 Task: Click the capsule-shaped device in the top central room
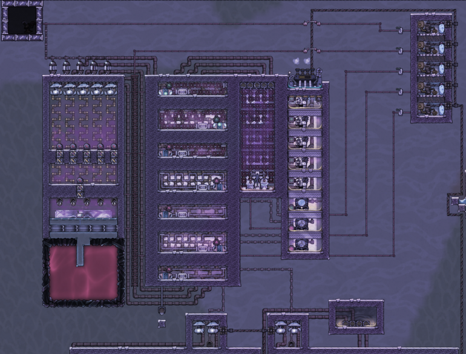pyautogui.click(x=182, y=92)
